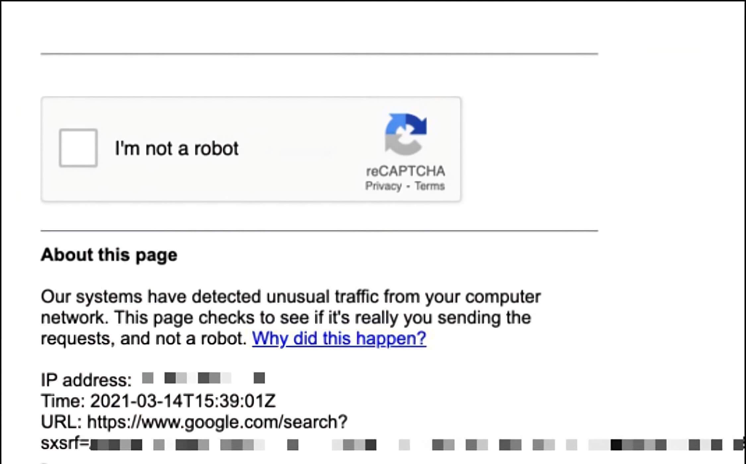Viewport: 746px width, 464px height.
Task: Click the Time timestamp 2021-03-14T15:39:01Z
Action: point(183,401)
